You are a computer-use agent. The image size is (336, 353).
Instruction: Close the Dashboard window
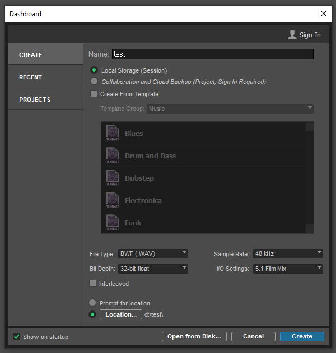coord(324,13)
